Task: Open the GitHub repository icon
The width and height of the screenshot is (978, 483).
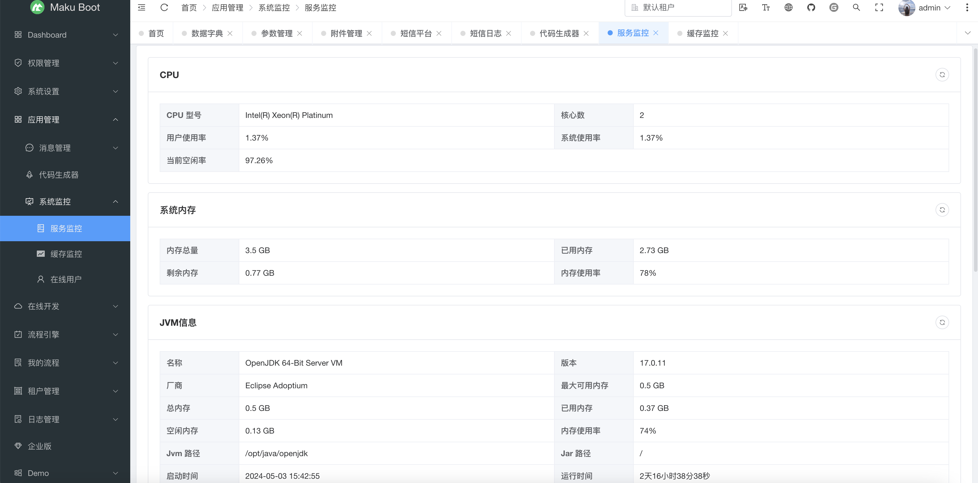Action: (x=811, y=8)
